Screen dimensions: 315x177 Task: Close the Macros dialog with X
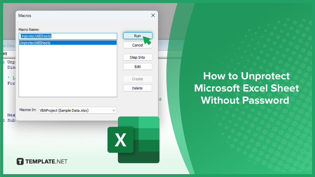[153, 15]
